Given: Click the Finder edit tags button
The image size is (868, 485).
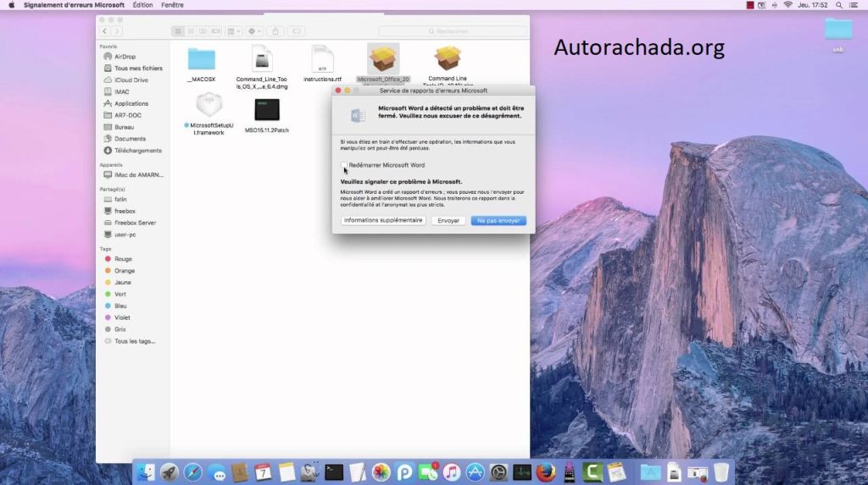Looking at the screenshot, I should click(296, 31).
